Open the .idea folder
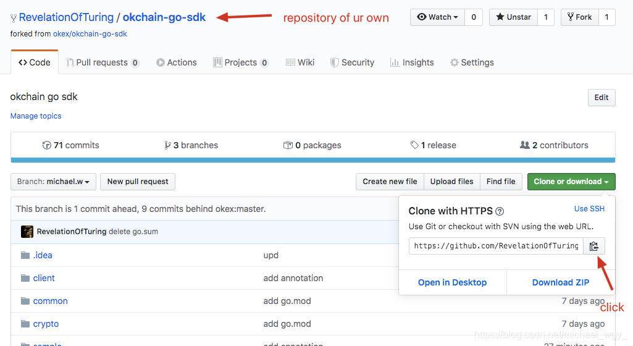 [43, 255]
